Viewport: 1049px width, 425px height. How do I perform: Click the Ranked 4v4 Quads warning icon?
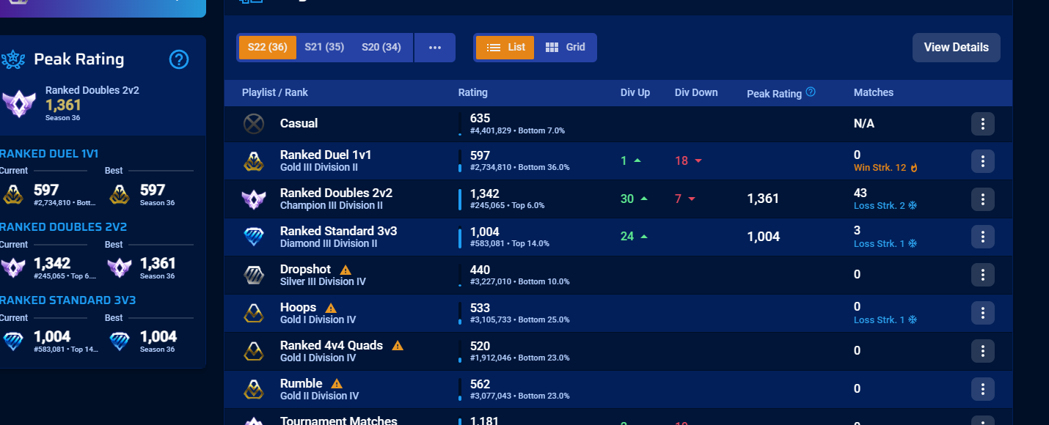pos(398,346)
